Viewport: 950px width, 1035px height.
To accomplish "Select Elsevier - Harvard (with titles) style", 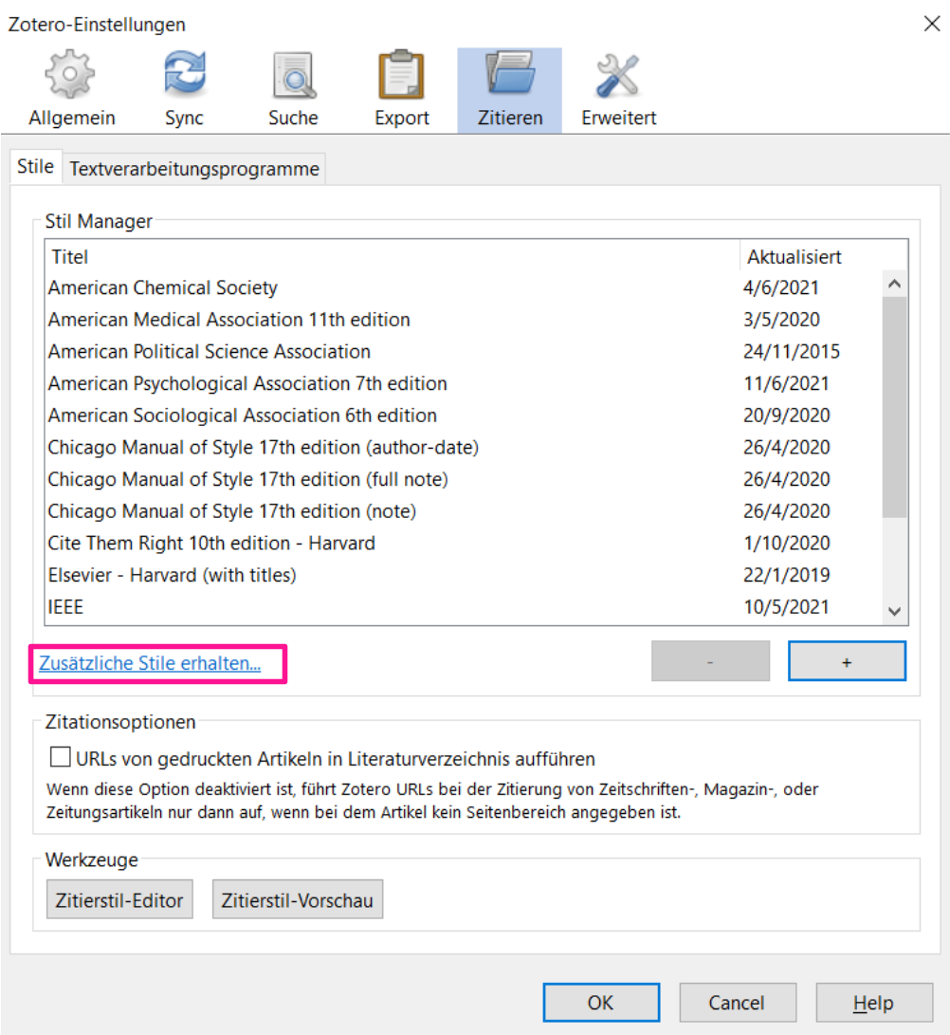I will pos(465,575).
